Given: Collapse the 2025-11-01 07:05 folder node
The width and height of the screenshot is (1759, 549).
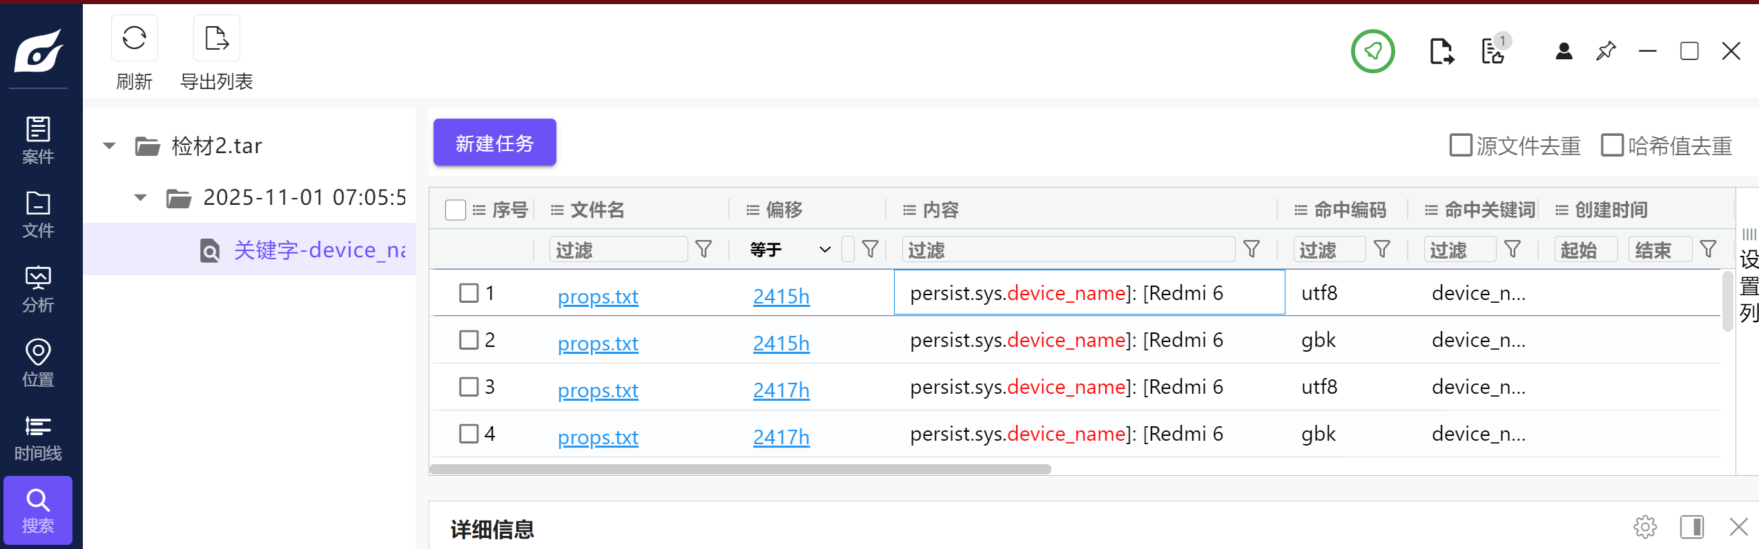Looking at the screenshot, I should tap(140, 198).
